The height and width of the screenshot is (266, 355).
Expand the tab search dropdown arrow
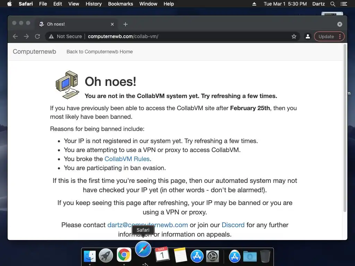(340, 24)
